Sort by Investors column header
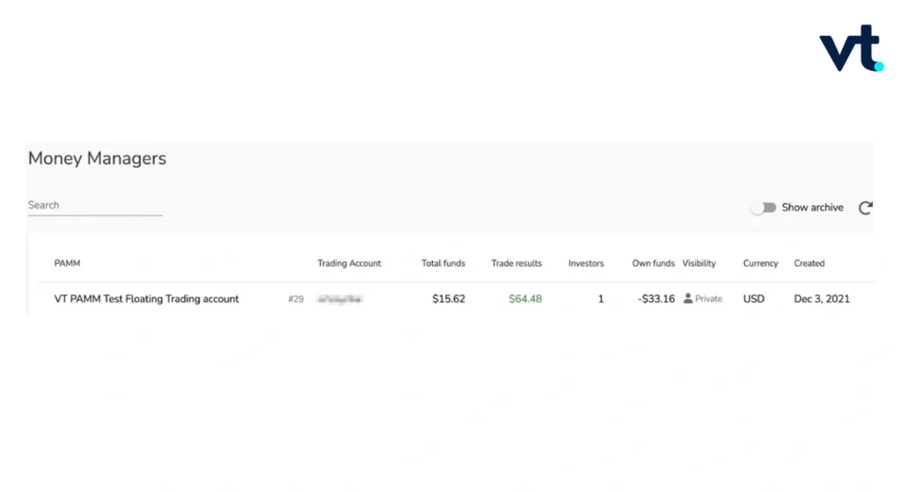The image size is (901, 492). pyautogui.click(x=585, y=263)
